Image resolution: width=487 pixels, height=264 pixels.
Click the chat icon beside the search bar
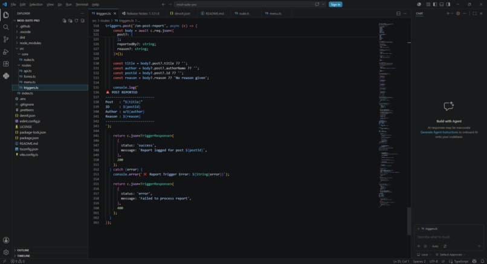(317, 4)
